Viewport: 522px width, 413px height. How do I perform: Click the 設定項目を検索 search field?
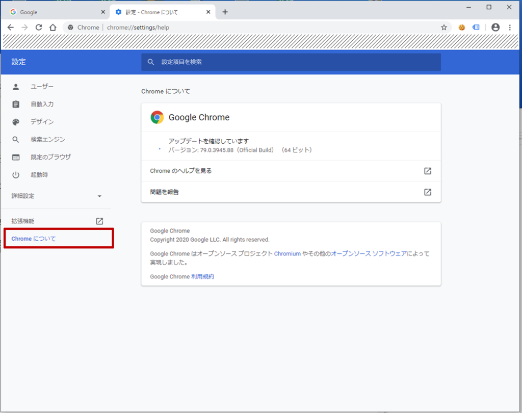coord(291,62)
